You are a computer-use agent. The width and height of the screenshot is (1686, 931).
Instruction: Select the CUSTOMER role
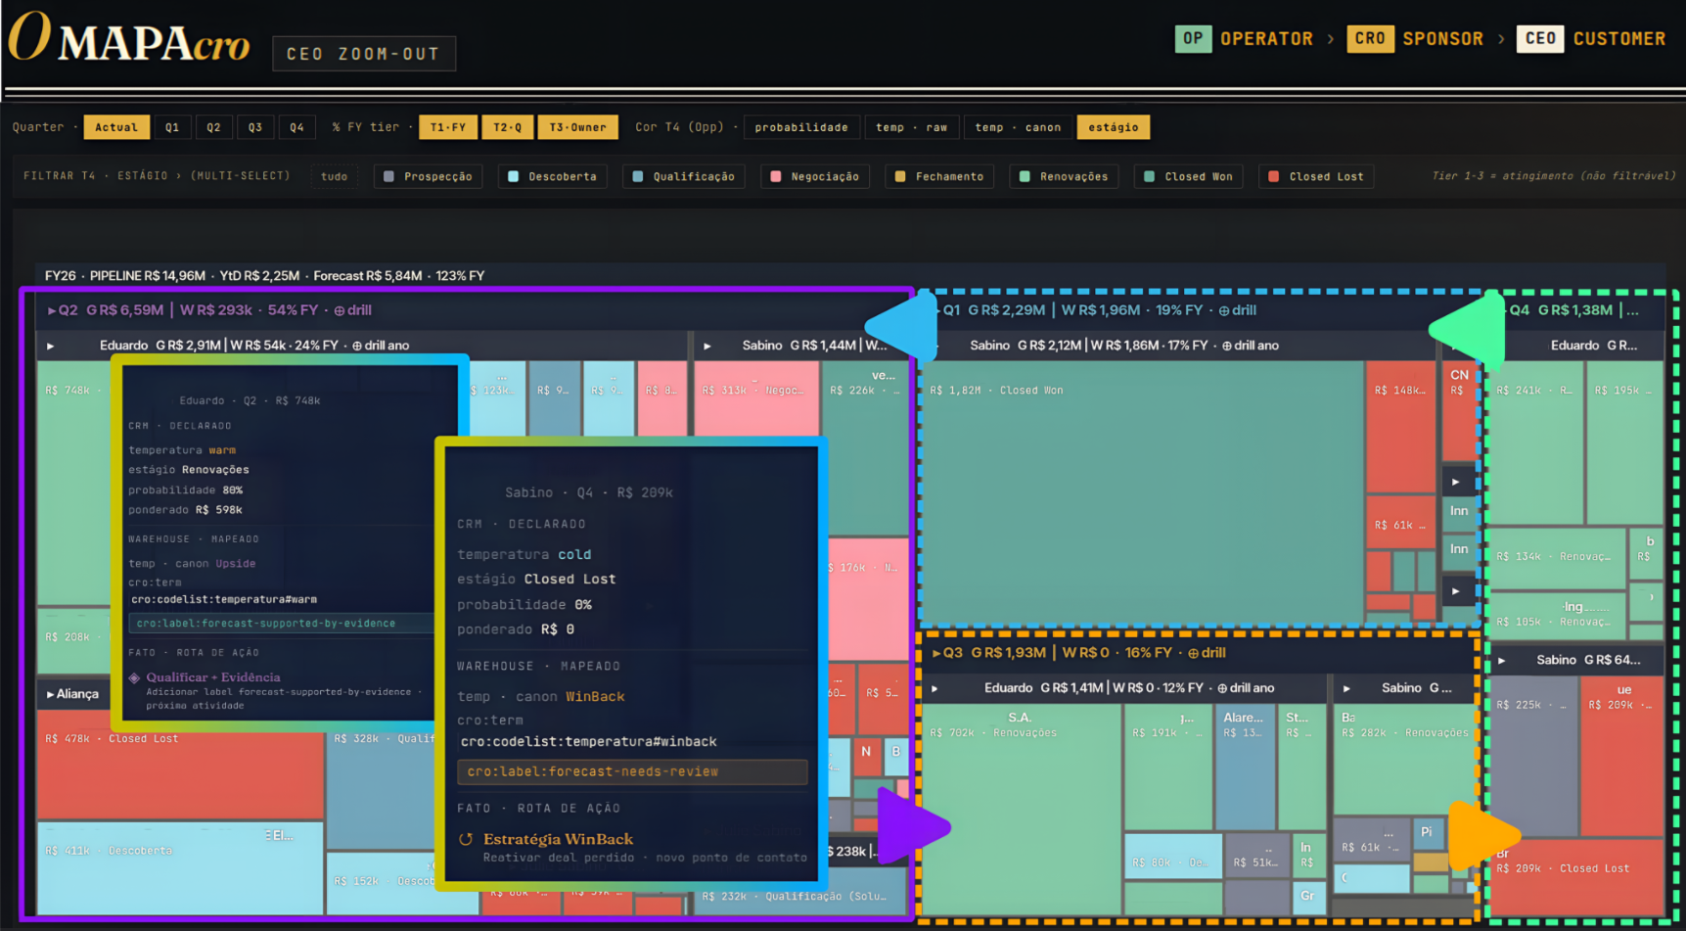click(1619, 39)
